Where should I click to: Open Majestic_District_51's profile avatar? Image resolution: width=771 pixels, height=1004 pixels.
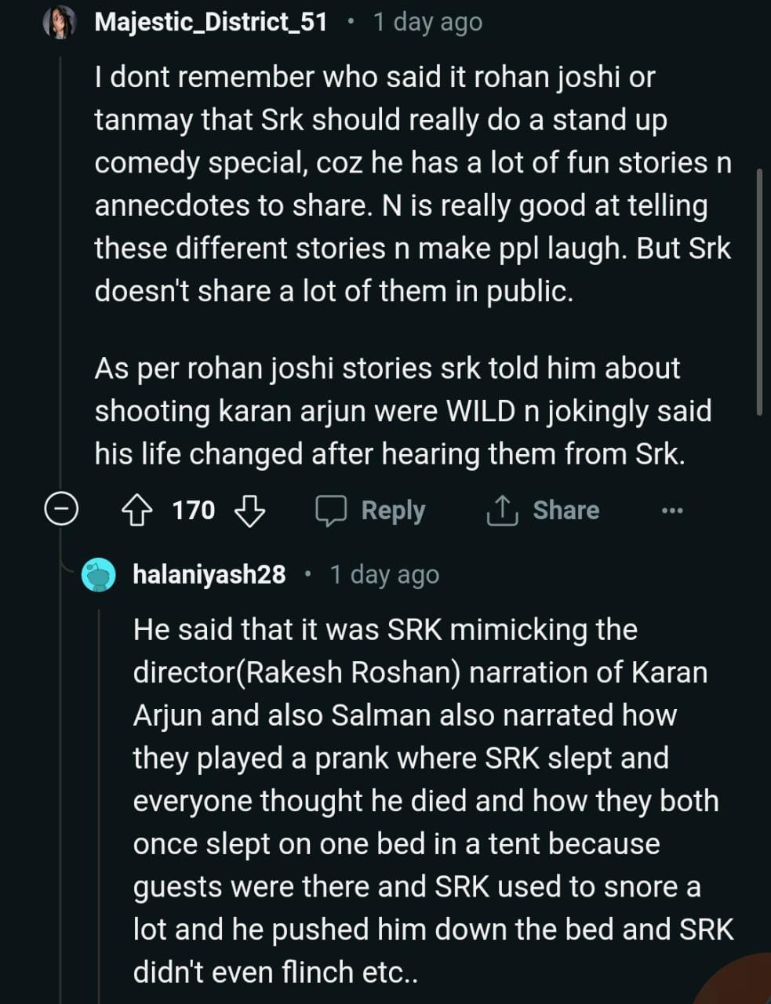pyautogui.click(x=60, y=23)
